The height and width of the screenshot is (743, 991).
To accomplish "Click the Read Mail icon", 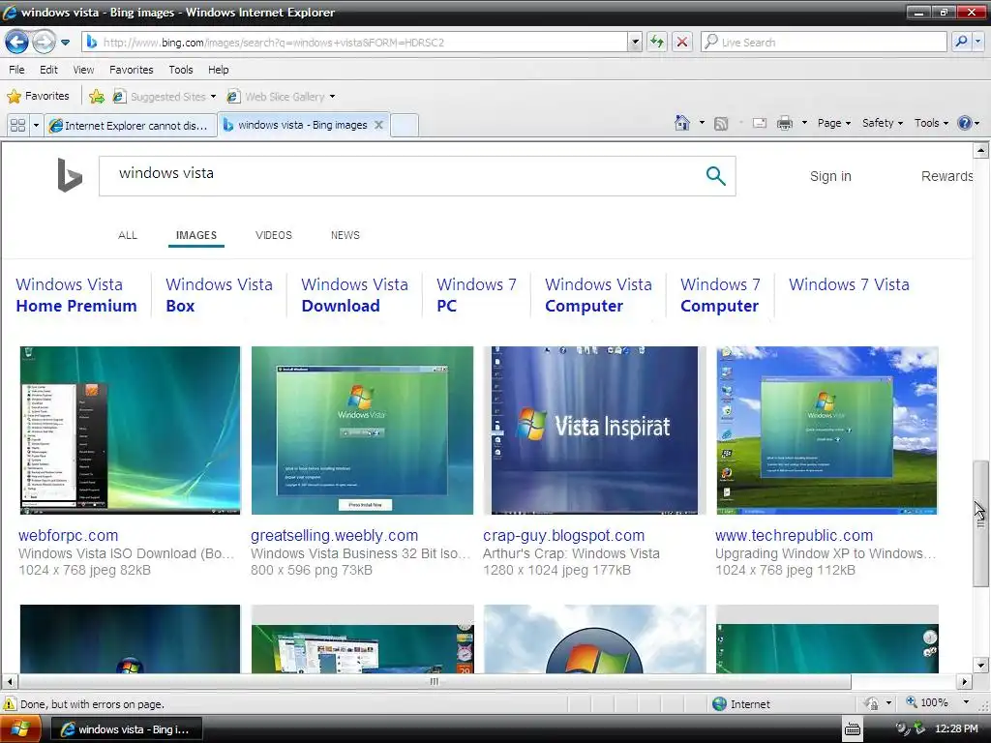I will pyautogui.click(x=760, y=123).
